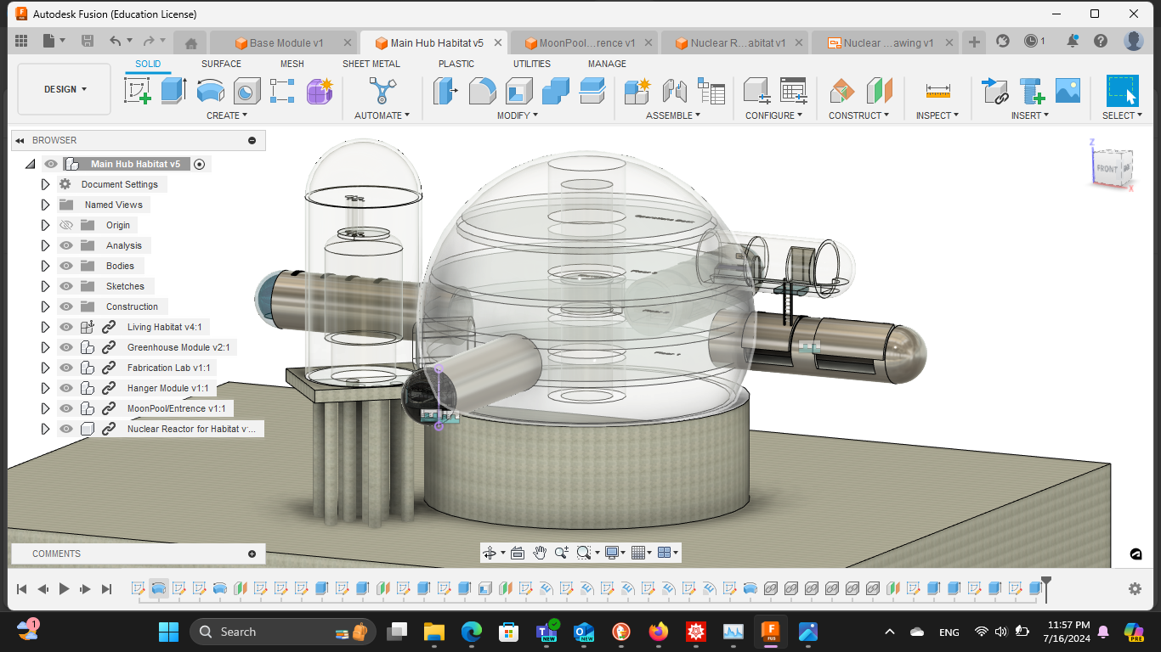The height and width of the screenshot is (652, 1161).
Task: Open the Automated Modeling tool
Action: [x=382, y=90]
